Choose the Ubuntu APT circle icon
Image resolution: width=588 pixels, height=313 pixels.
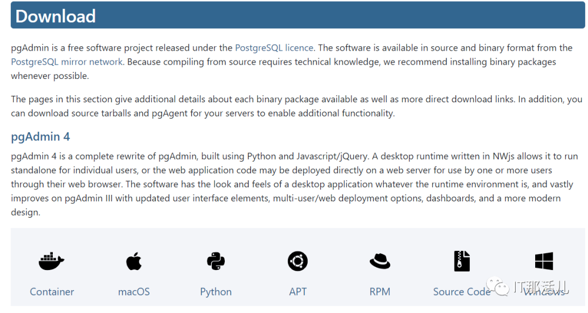298,261
